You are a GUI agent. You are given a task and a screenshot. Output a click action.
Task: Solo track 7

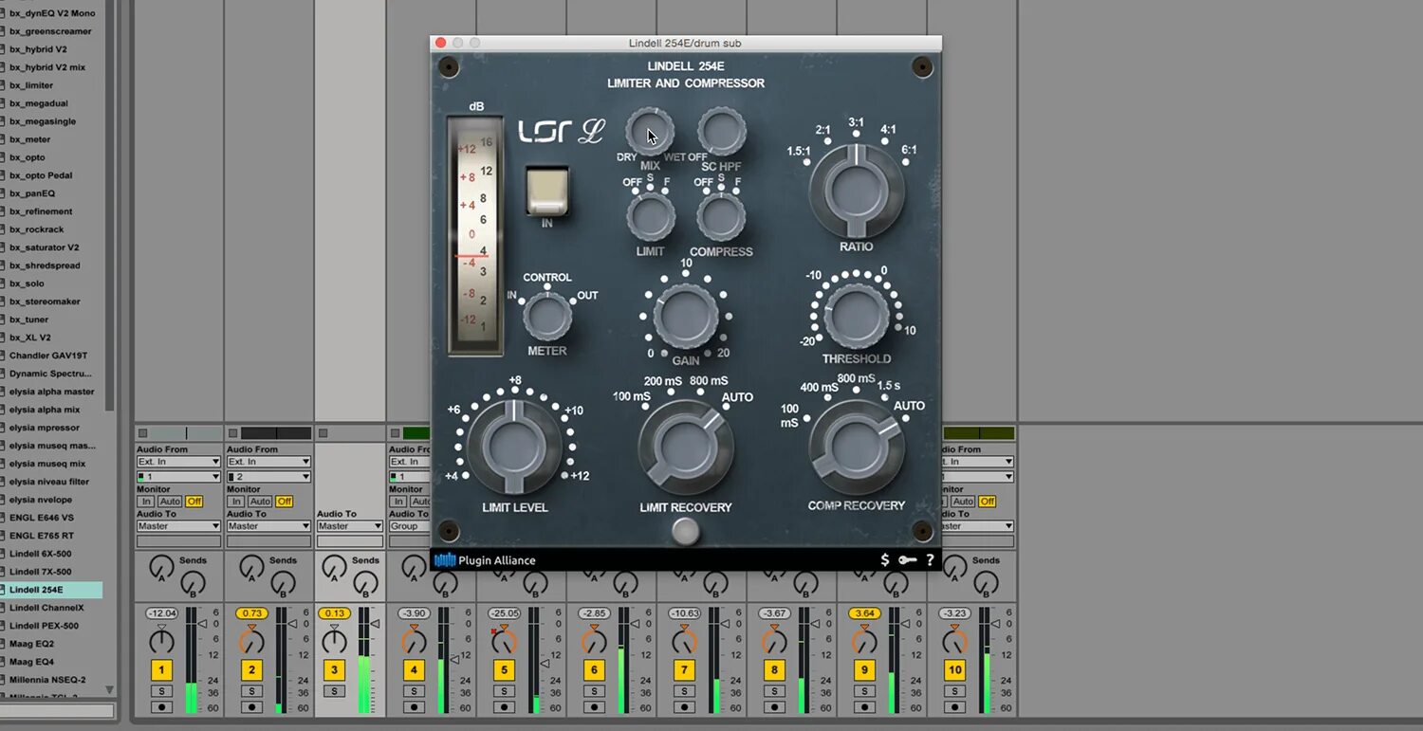[684, 691]
